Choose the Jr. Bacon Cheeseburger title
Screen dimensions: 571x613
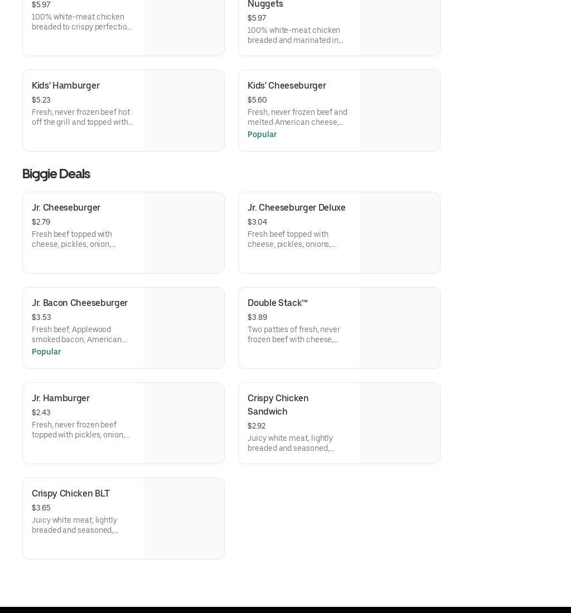click(80, 303)
